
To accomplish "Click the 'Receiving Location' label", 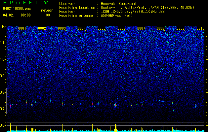I will pos(77,8).
